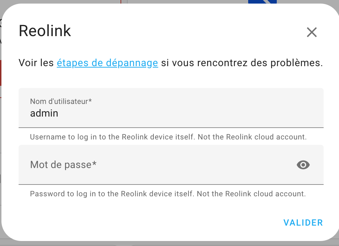Open the étapes de dépannage link
This screenshot has width=339, height=246.
click(x=107, y=63)
